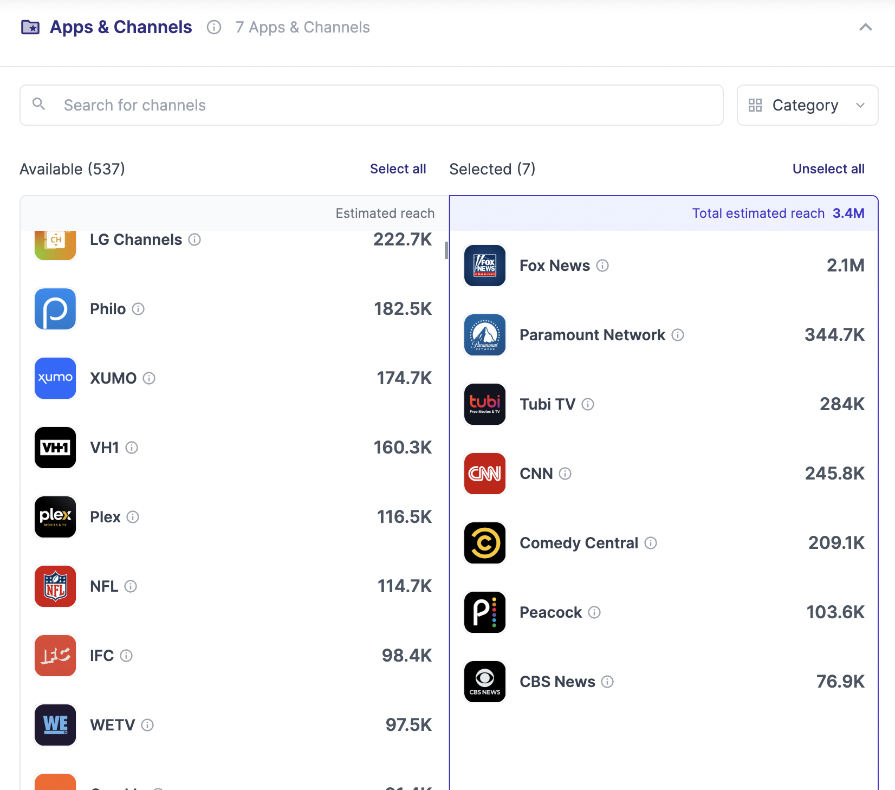This screenshot has width=895, height=790.
Task: Click the CBS News channel name
Action: (x=557, y=682)
